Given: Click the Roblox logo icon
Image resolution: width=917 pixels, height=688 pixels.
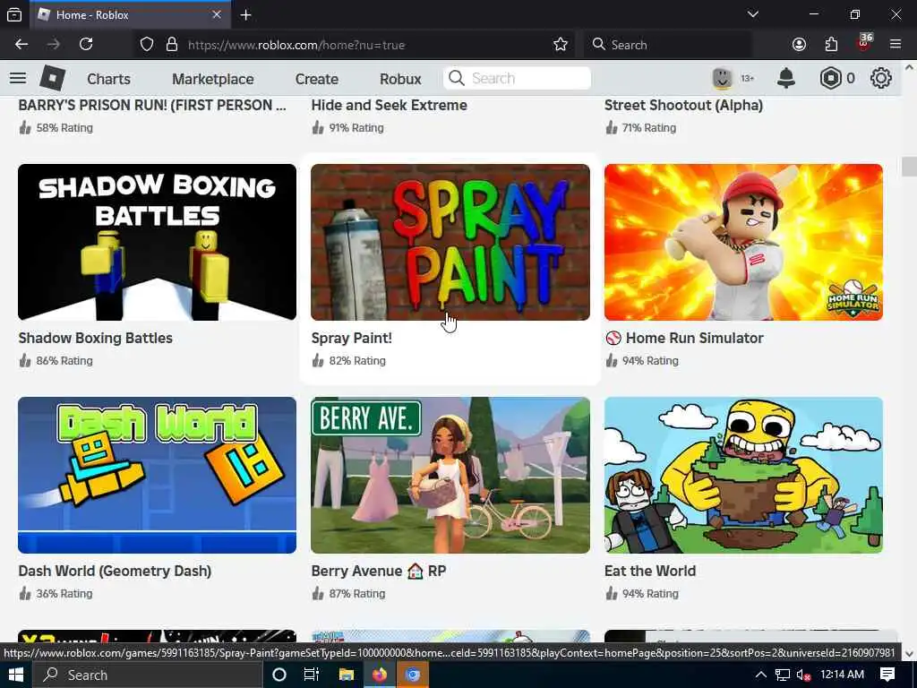Looking at the screenshot, I should (x=52, y=79).
